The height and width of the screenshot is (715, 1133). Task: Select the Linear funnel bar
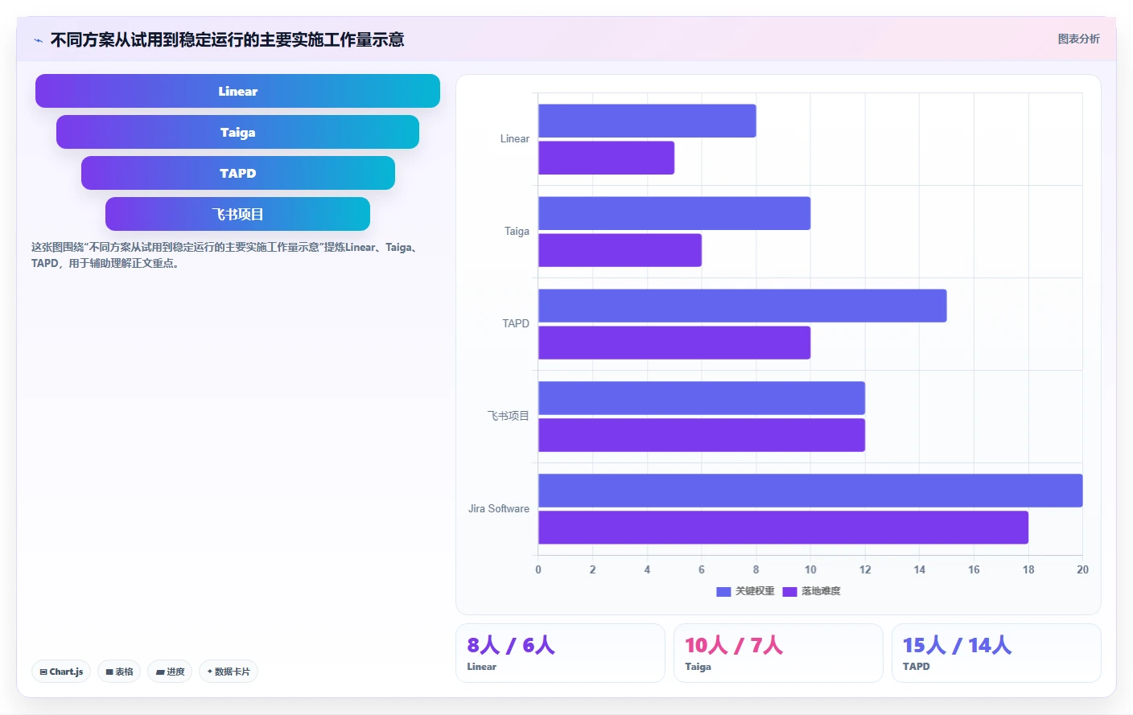[x=237, y=91]
